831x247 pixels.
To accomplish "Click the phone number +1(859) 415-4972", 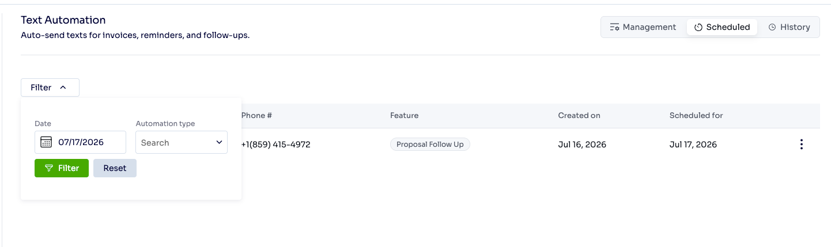I will point(275,145).
